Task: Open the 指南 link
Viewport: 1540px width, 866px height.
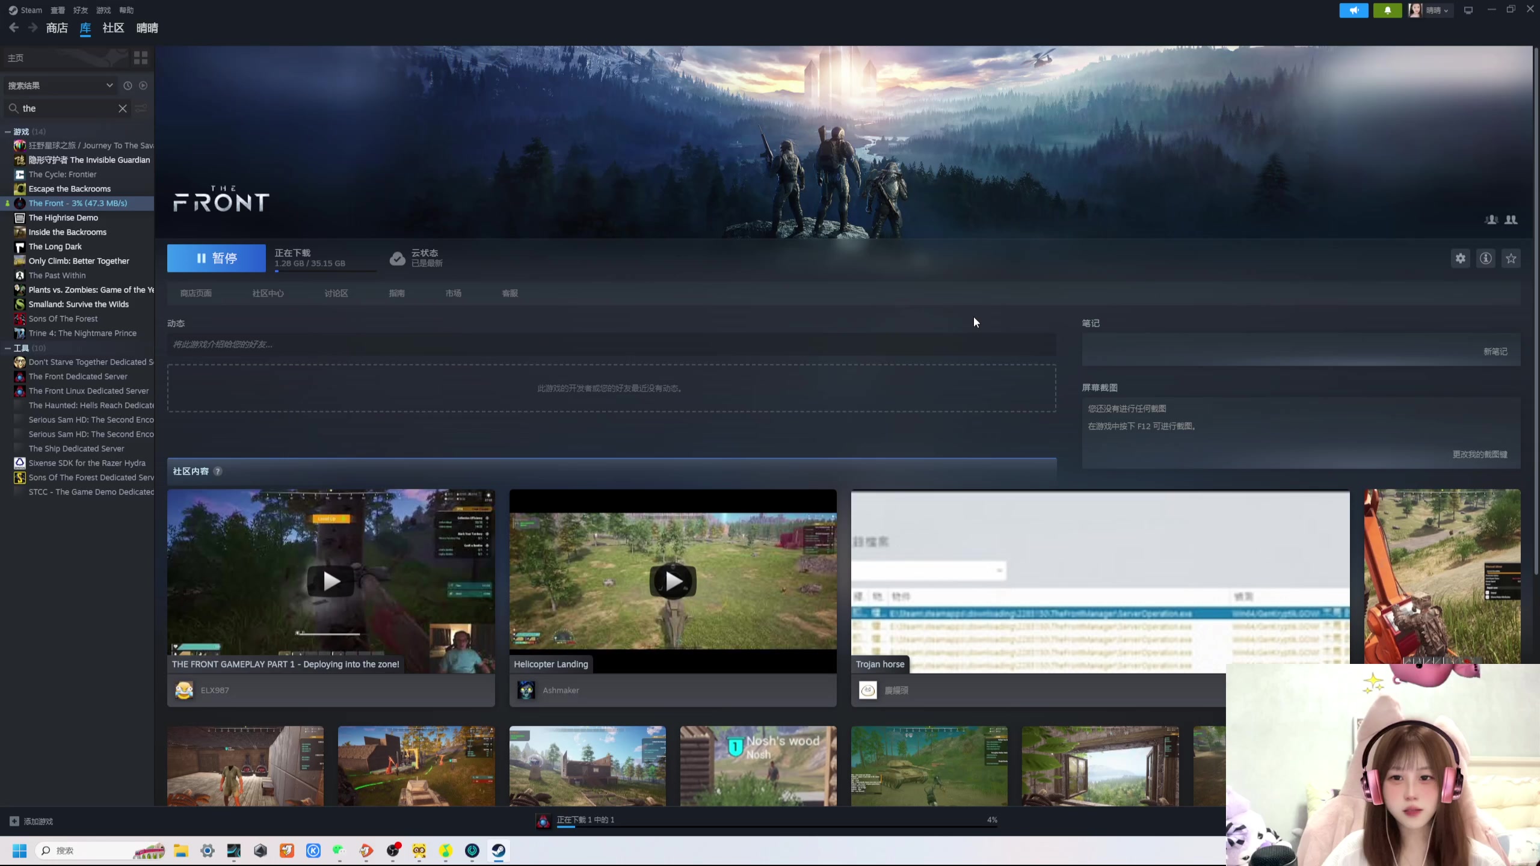Action: [397, 293]
